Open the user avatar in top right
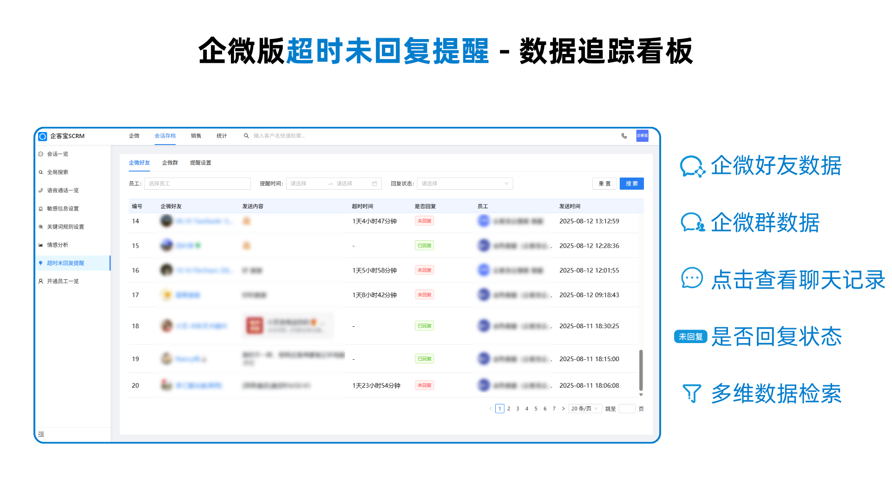 click(642, 136)
